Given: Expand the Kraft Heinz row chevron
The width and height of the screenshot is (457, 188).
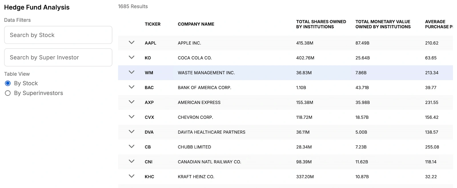Looking at the screenshot, I should pyautogui.click(x=131, y=176).
